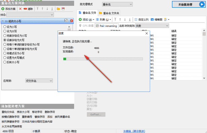
Task: Click the 自定义列 custom columns icon
Action: pos(136,19)
